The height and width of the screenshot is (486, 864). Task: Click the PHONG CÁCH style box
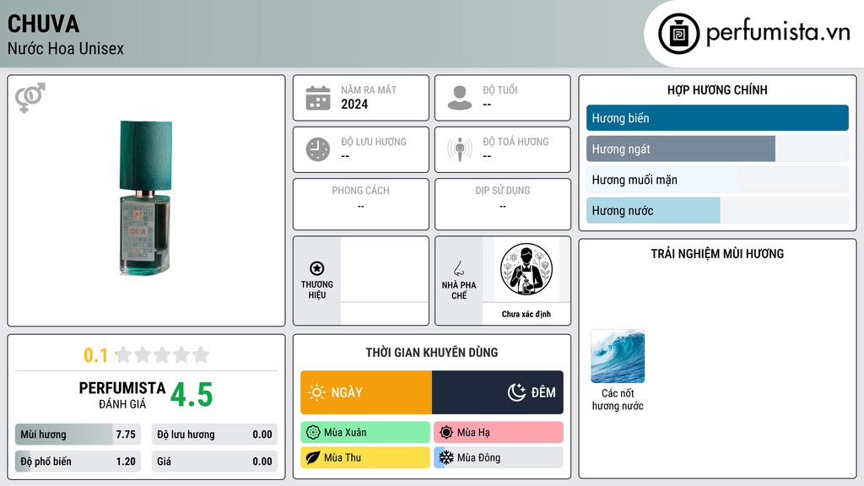click(x=361, y=204)
